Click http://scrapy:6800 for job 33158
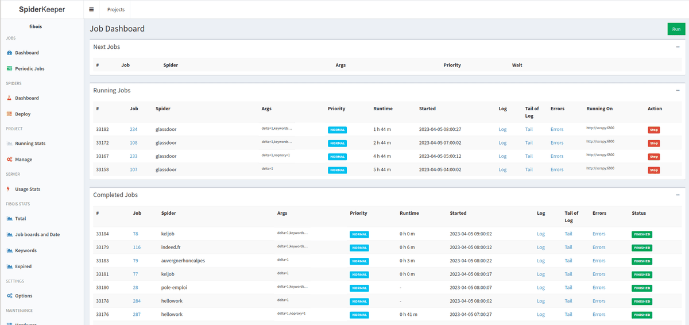 [600, 168]
